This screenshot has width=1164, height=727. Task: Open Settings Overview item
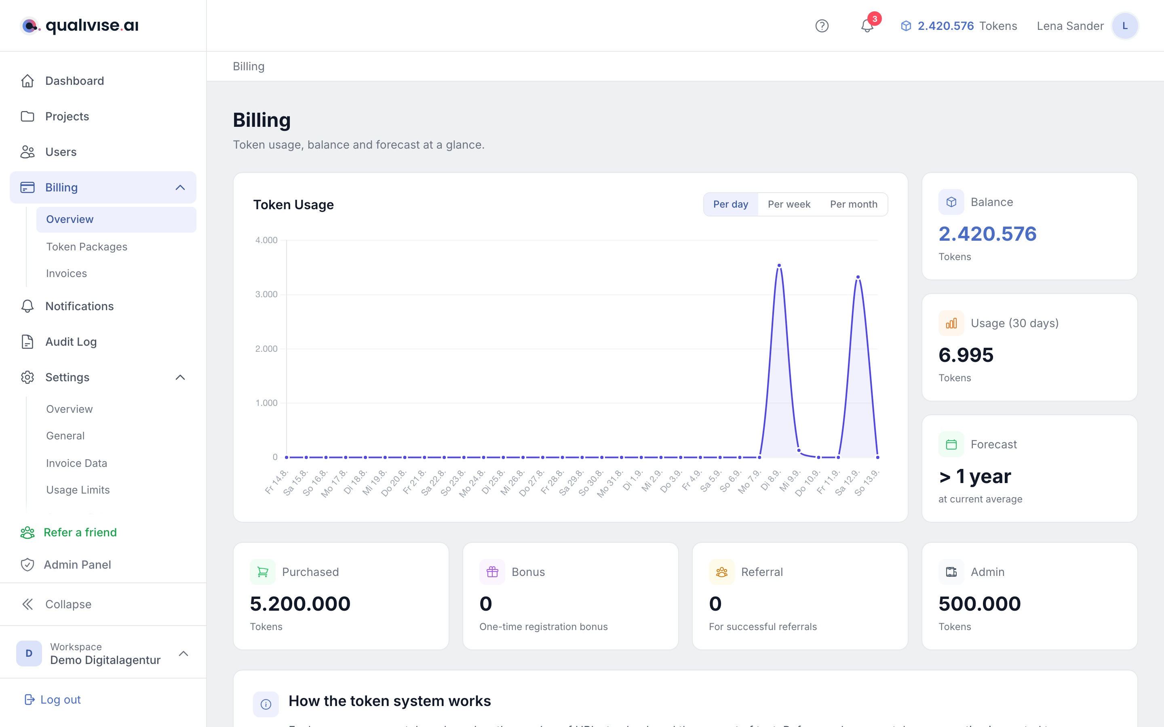click(x=69, y=409)
